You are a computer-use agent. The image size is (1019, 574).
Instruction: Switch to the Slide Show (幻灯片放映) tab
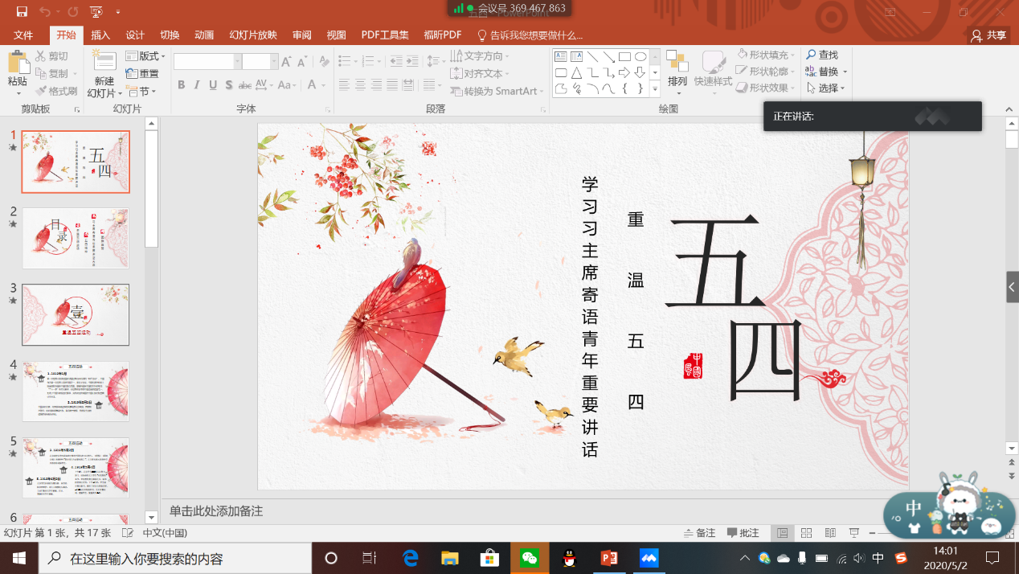tap(253, 35)
